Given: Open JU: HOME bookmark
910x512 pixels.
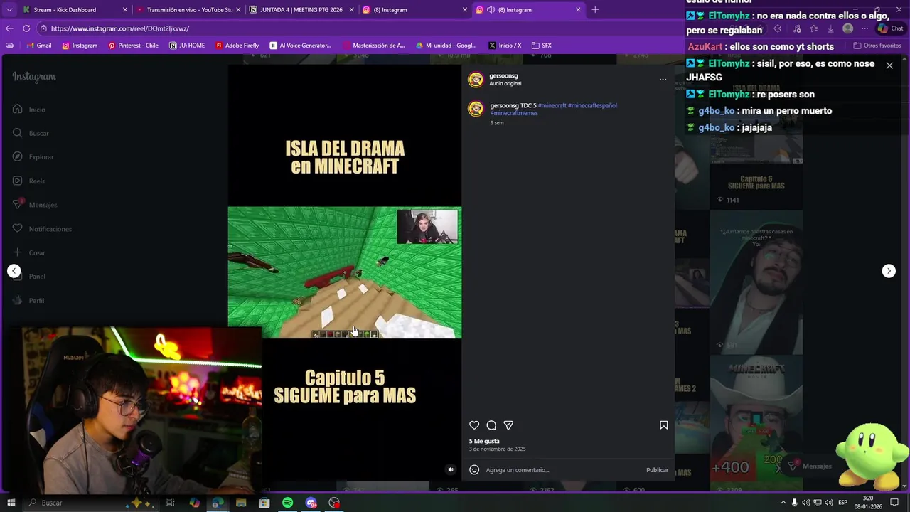Looking at the screenshot, I should [188, 46].
